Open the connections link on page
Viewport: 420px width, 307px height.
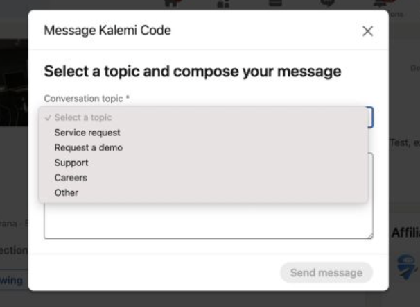point(14,250)
